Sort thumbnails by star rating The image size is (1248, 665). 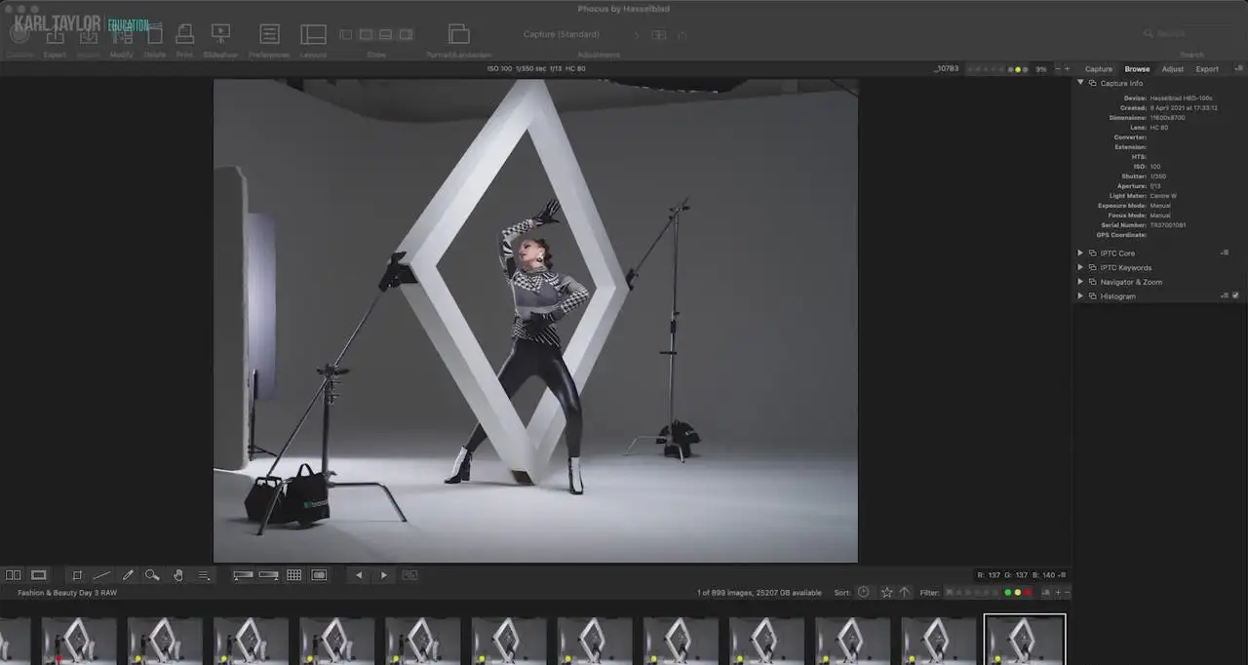pyautogui.click(x=886, y=592)
